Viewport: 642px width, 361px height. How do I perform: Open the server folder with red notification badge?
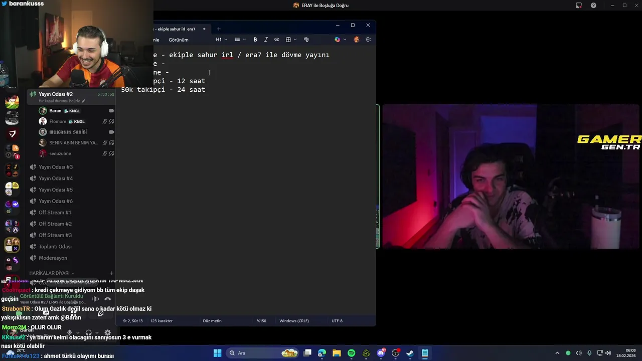[x=12, y=152]
